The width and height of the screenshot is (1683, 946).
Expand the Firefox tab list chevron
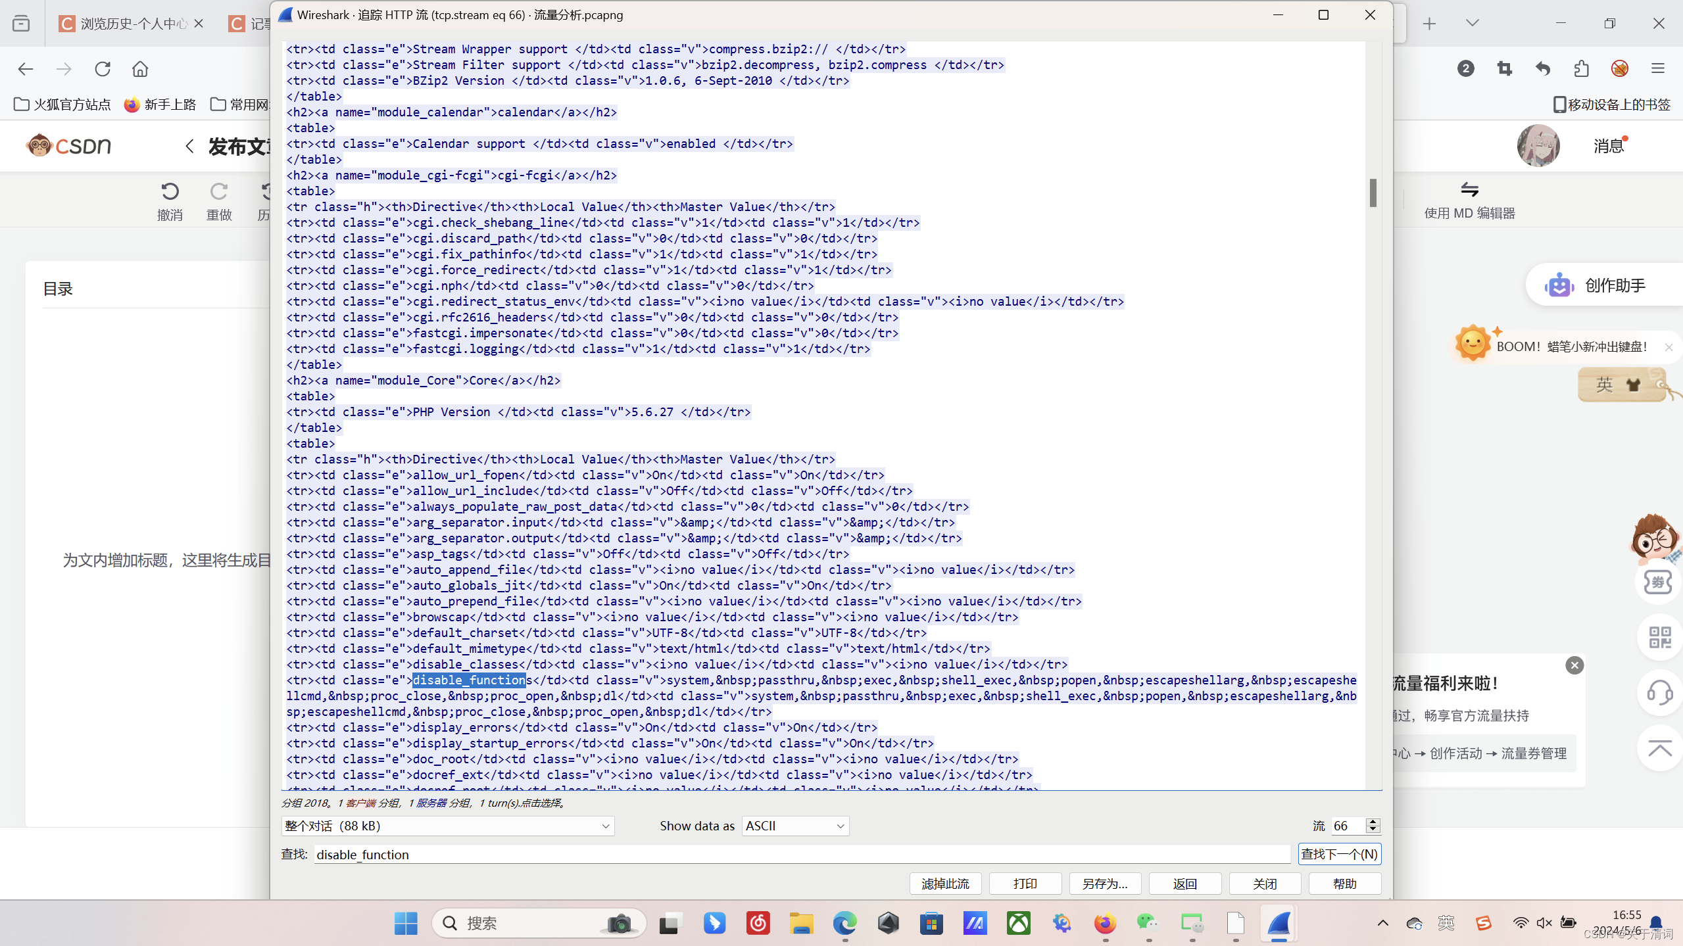pyautogui.click(x=1473, y=24)
